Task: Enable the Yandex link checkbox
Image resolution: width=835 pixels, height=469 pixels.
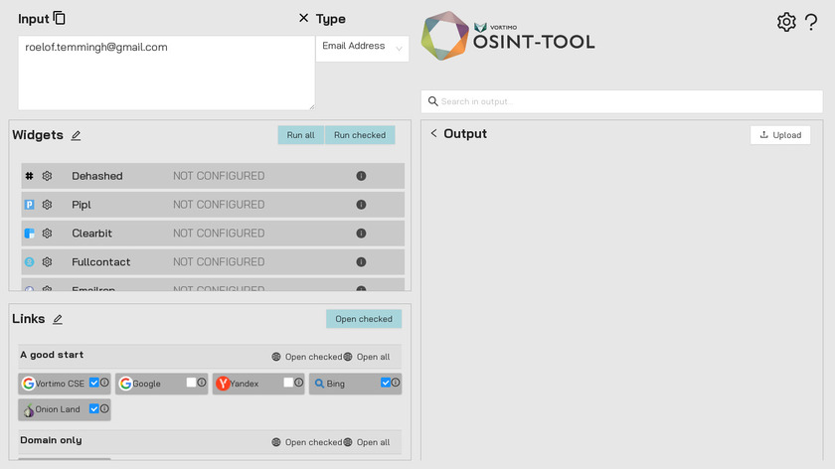Action: click(x=288, y=383)
